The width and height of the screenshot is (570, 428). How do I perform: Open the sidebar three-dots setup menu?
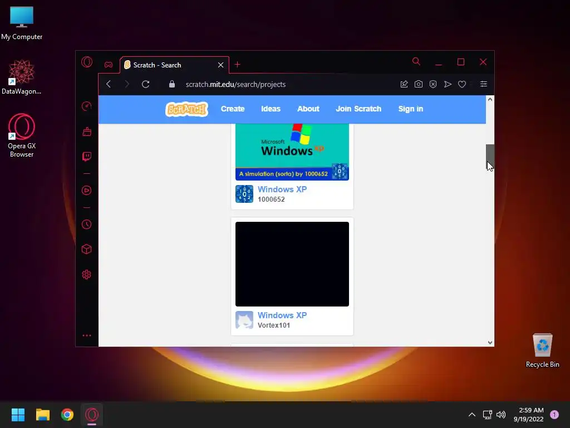(86, 335)
